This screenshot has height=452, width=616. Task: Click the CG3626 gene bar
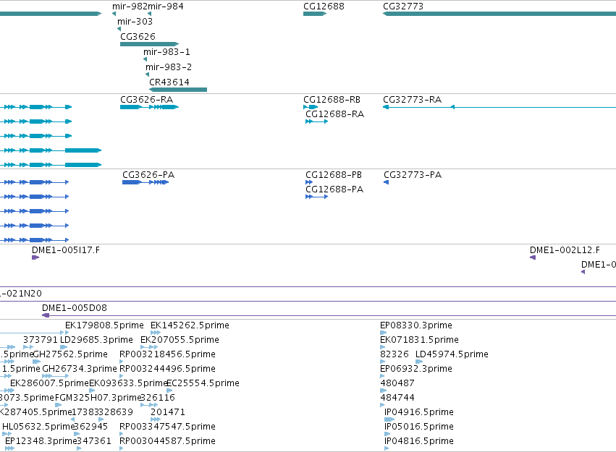[x=150, y=44]
